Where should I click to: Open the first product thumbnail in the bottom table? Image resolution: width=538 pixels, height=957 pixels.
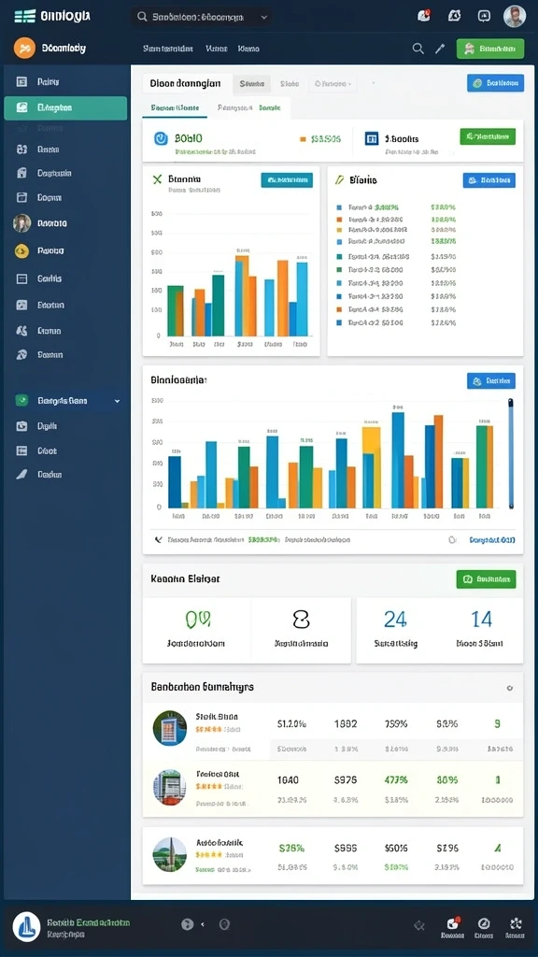170,728
